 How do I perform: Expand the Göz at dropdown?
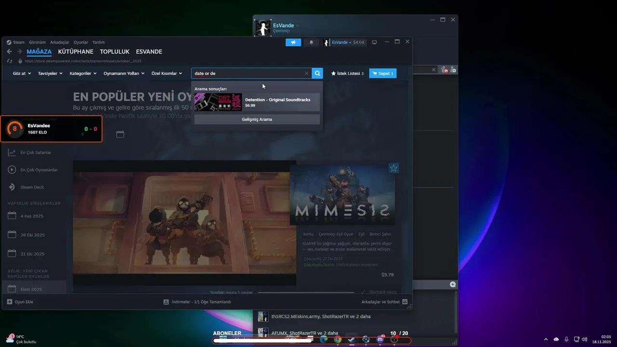pyautogui.click(x=22, y=73)
